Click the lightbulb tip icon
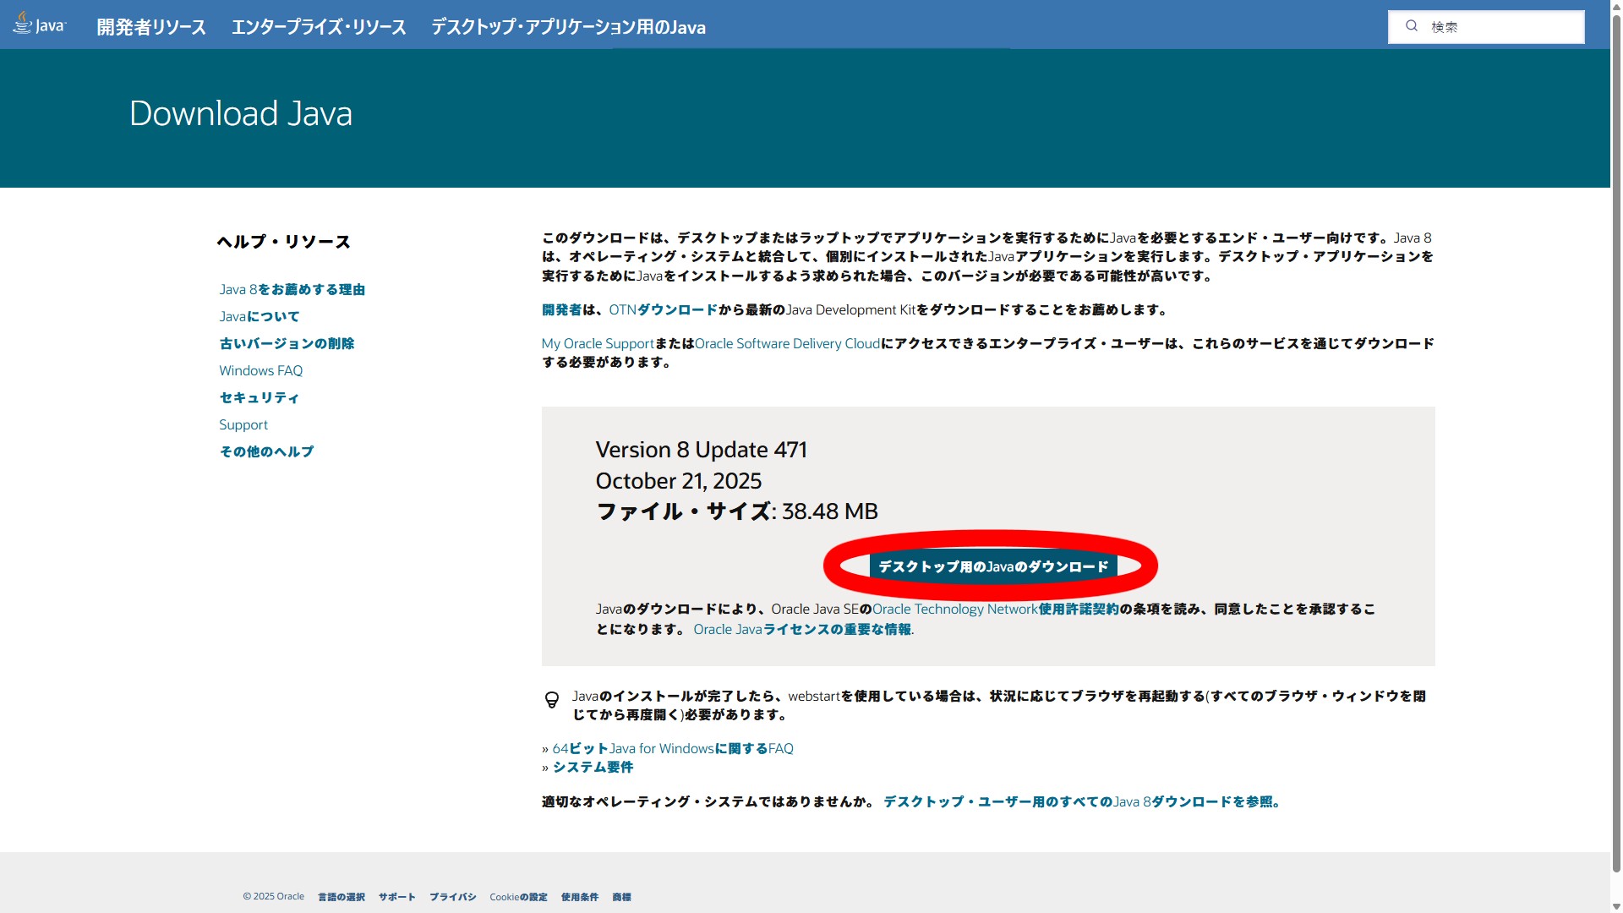This screenshot has height=913, width=1623. click(552, 700)
